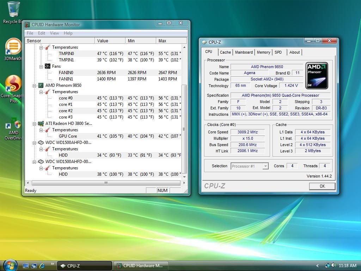Click the clock showing 11:18 AM
Screen dimensions: 361x271
pyautogui.click(x=348, y=265)
